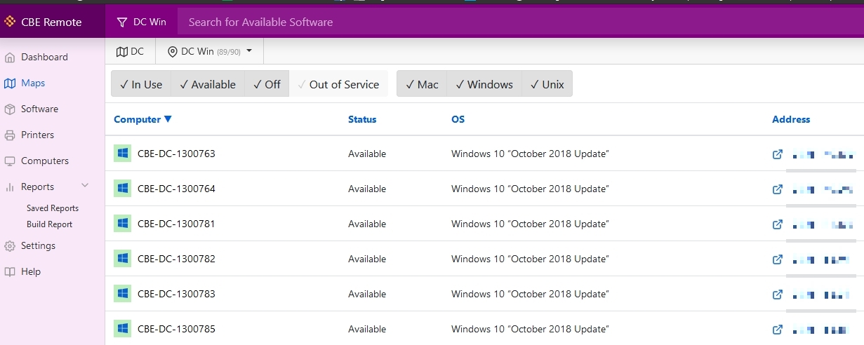Image resolution: width=864 pixels, height=345 pixels.
Task: Click Windows icon for CBE-DC-1300764
Action: [123, 189]
